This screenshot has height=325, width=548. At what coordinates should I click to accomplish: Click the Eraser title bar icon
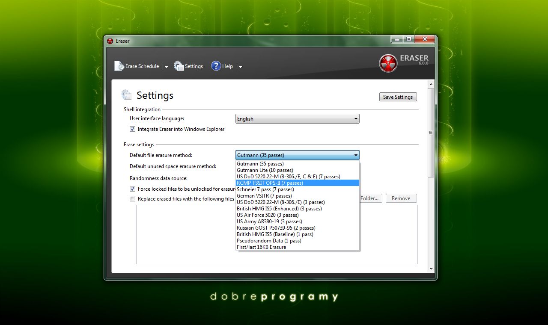tap(110, 41)
